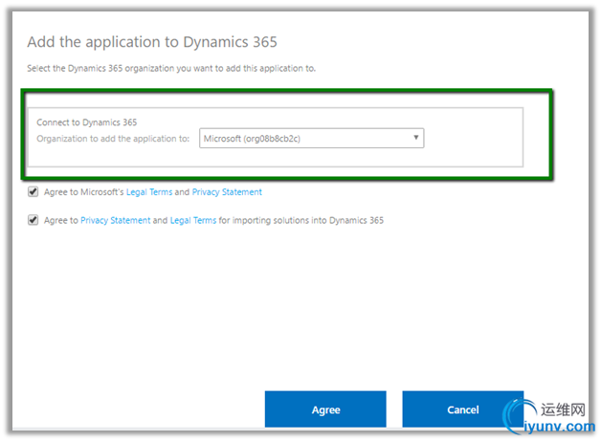Toggle the importing solutions agreement checkbox
601x442 pixels.
click(33, 220)
